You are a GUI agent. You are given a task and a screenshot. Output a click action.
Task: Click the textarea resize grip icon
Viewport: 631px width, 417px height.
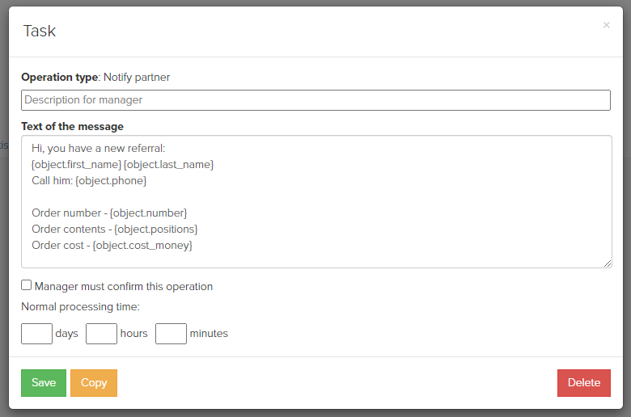tap(608, 263)
